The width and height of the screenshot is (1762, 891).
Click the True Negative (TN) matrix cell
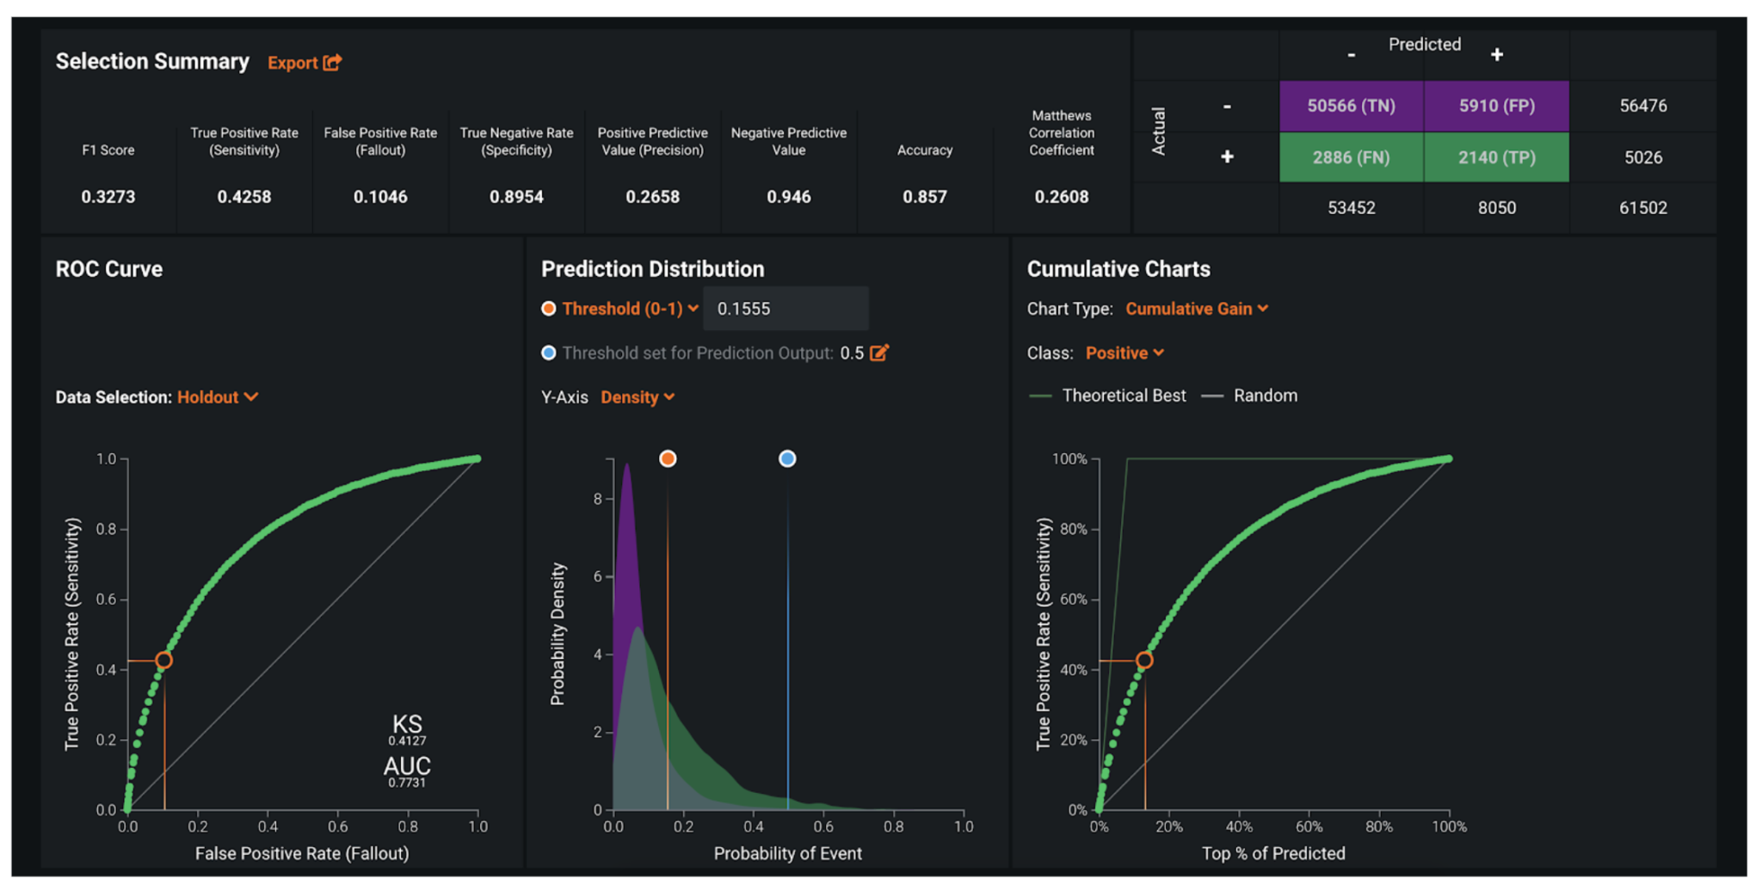[x=1351, y=106]
